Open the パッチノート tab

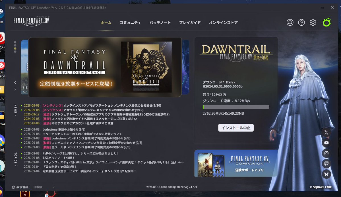coord(160,23)
